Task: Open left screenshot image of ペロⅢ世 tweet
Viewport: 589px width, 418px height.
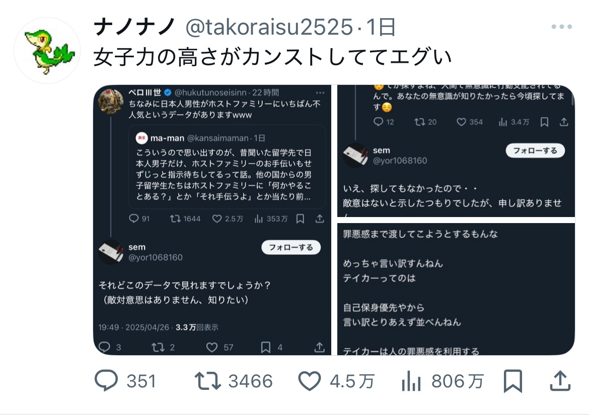Action: 212,220
